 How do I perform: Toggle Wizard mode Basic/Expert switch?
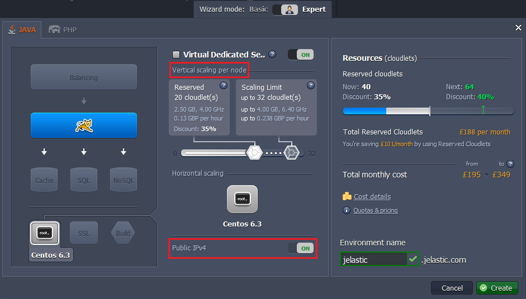coord(285,9)
